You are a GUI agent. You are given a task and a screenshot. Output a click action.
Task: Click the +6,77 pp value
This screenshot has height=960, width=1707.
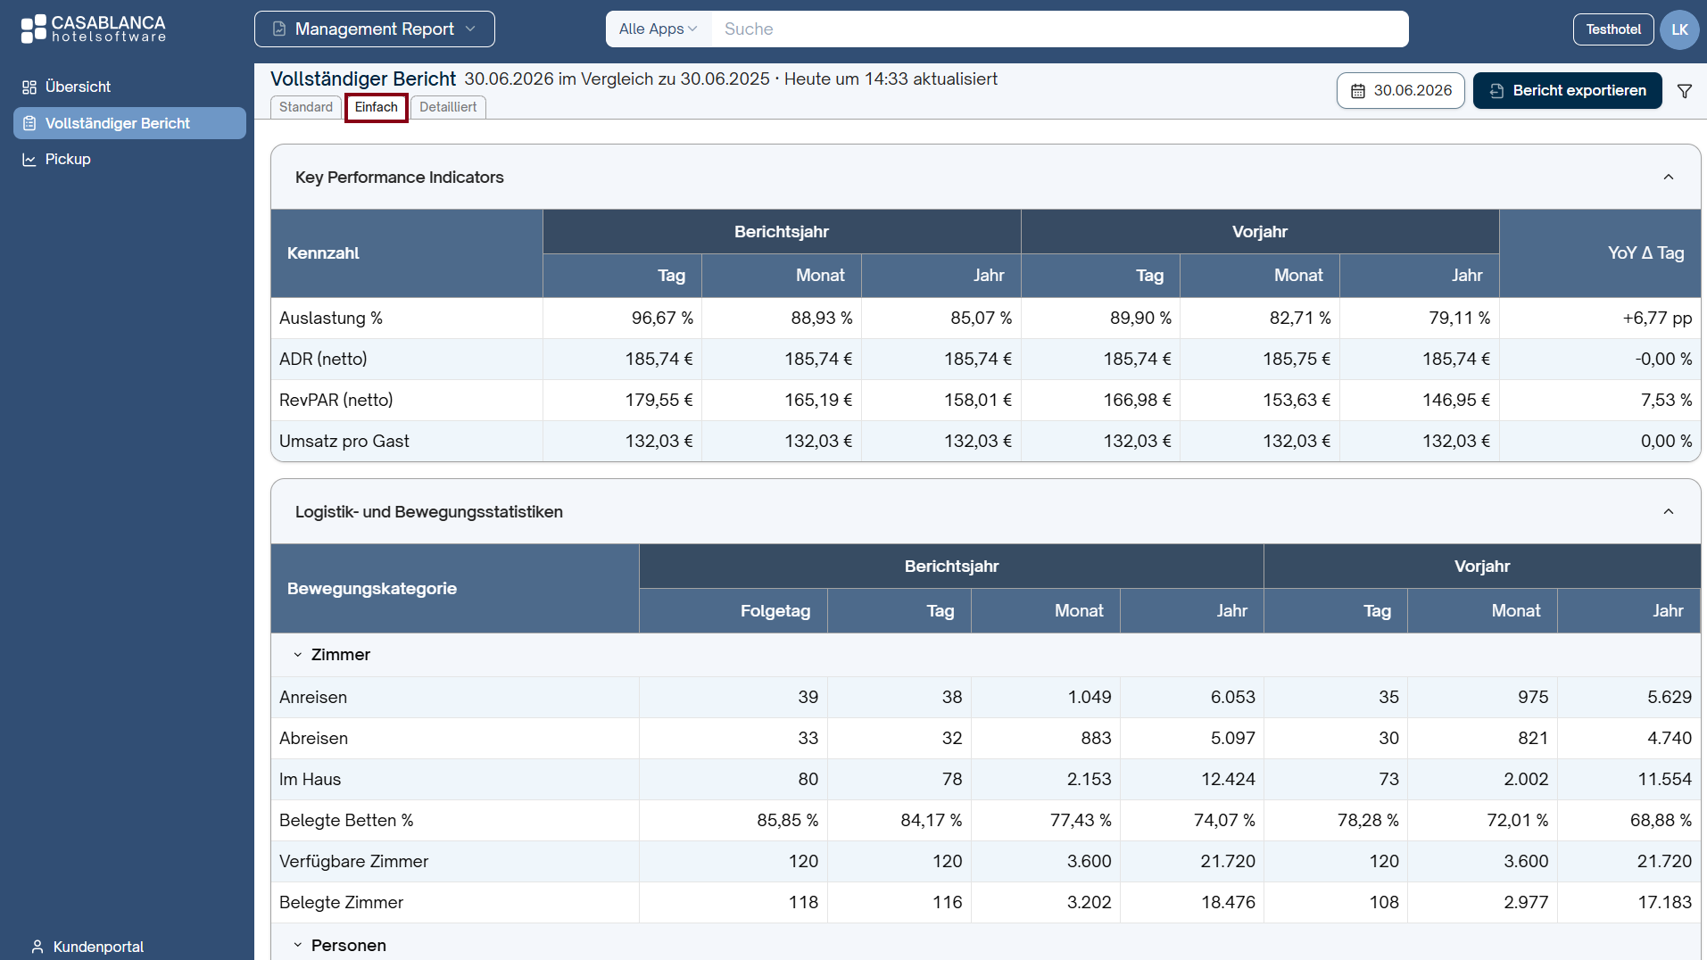(x=1657, y=319)
